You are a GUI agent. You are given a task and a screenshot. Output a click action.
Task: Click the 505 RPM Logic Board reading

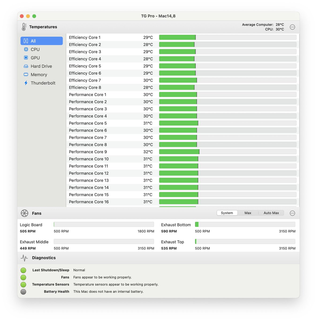pyautogui.click(x=28, y=231)
